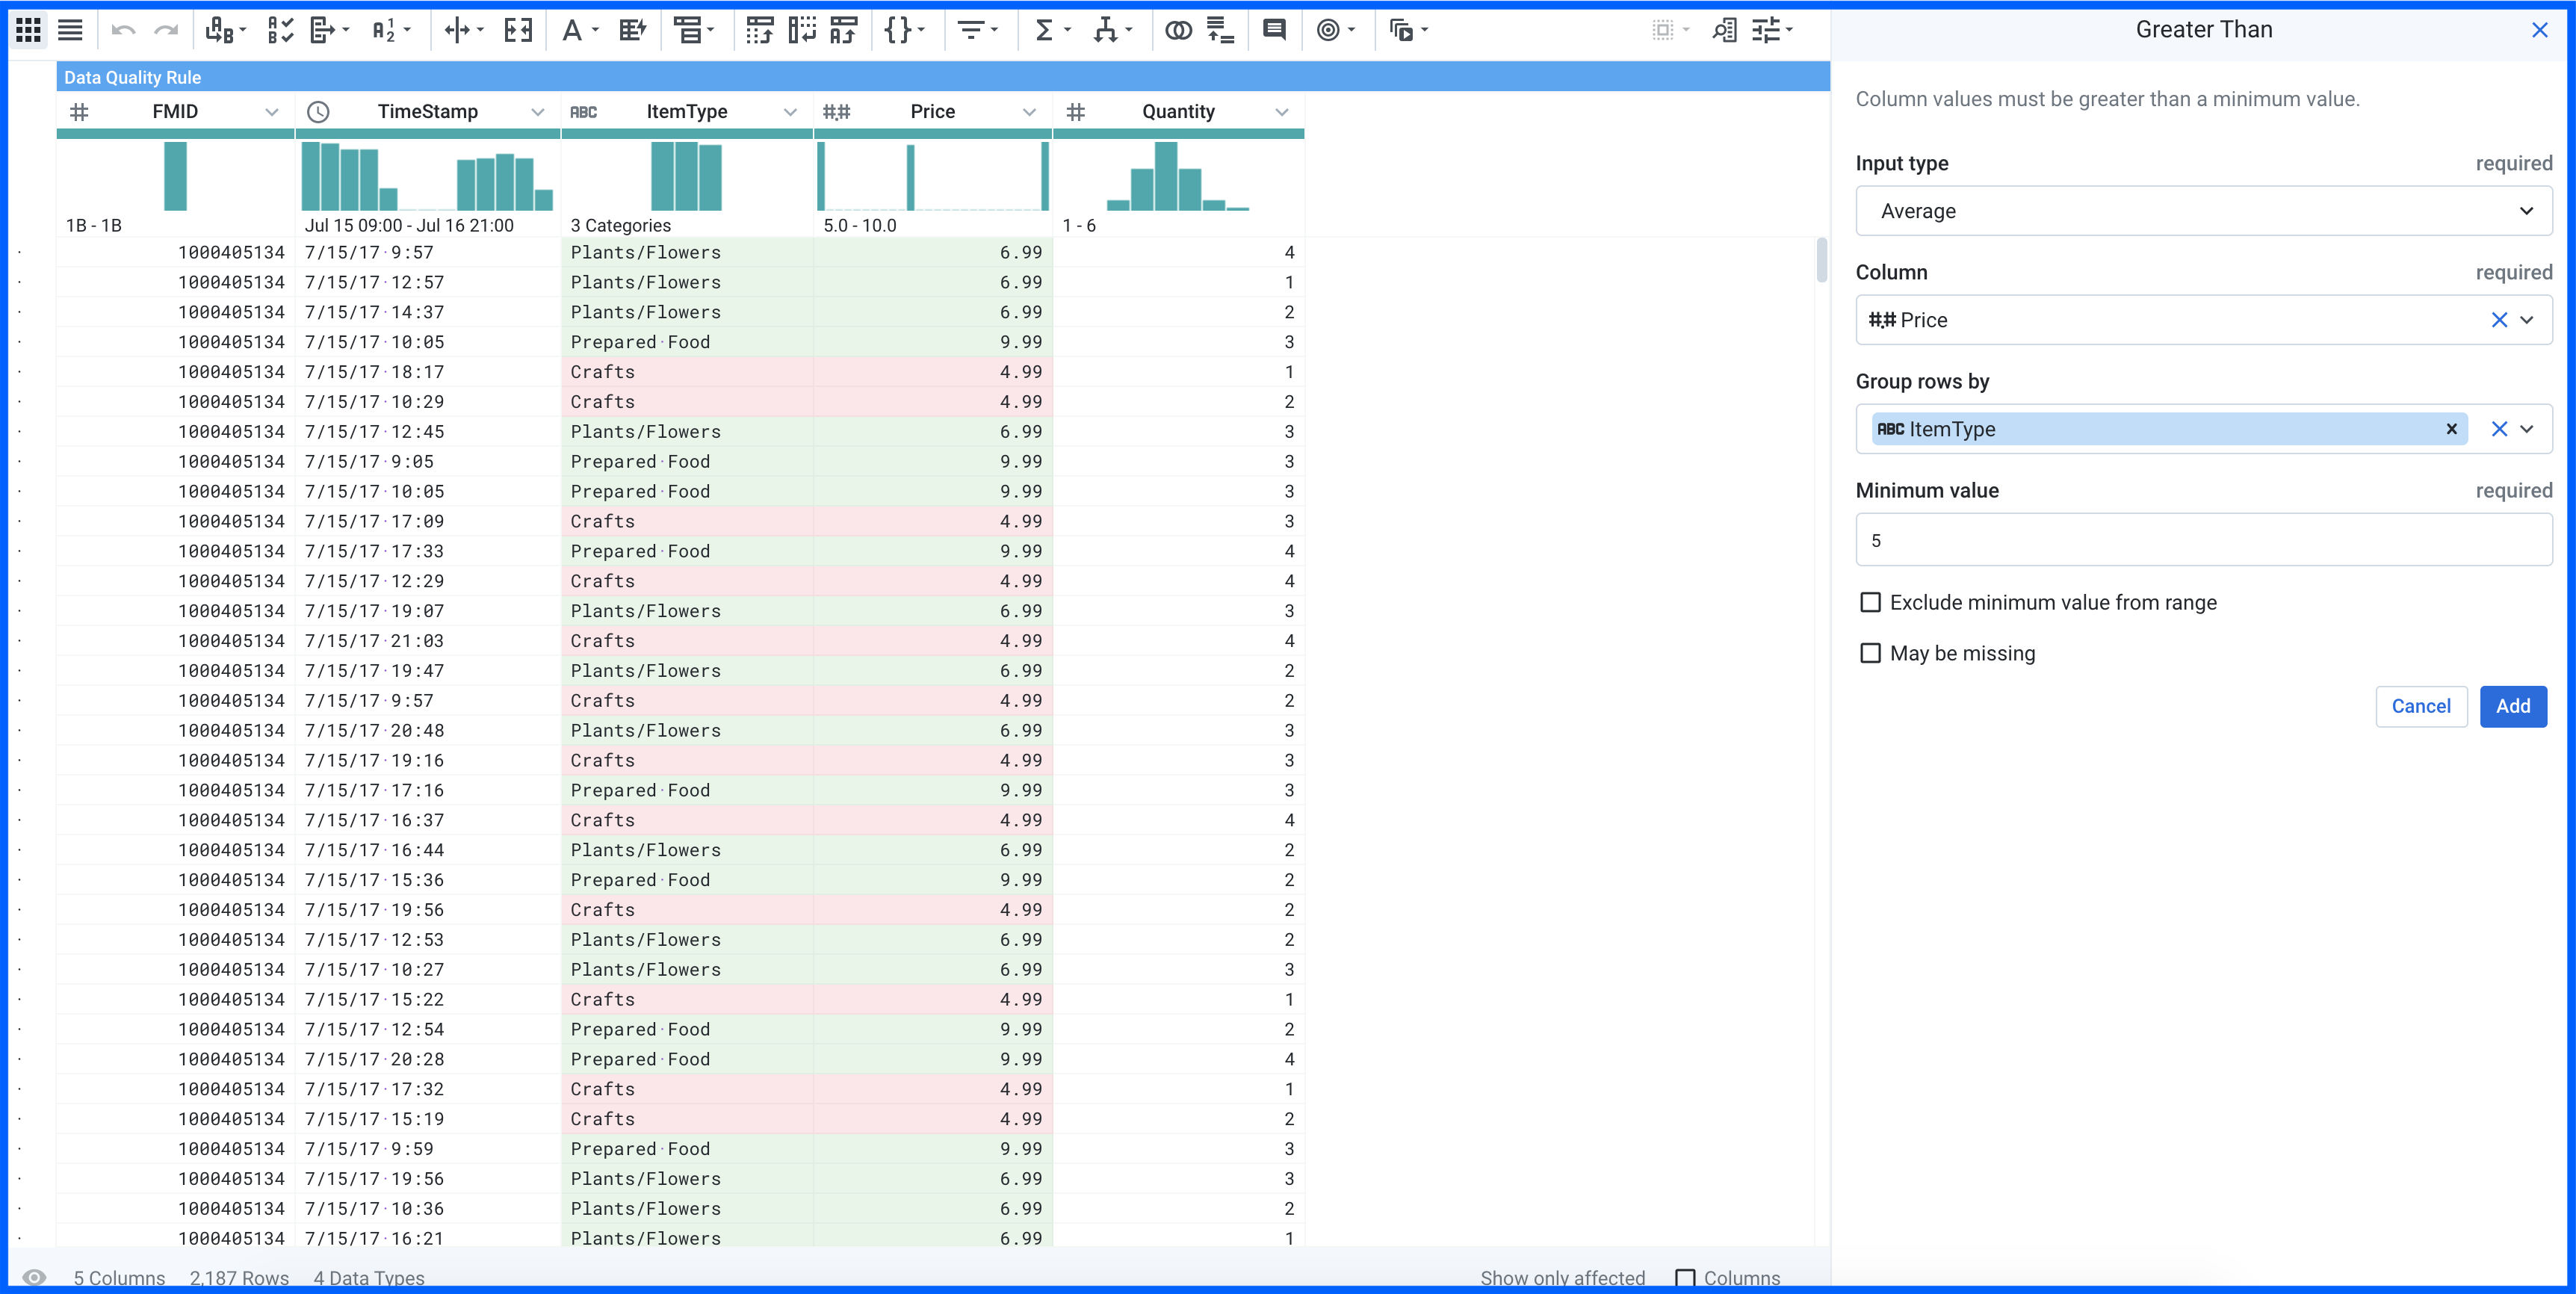The image size is (2576, 1294).
Task: Remove the ItemType tag from grouping
Action: coord(2451,429)
